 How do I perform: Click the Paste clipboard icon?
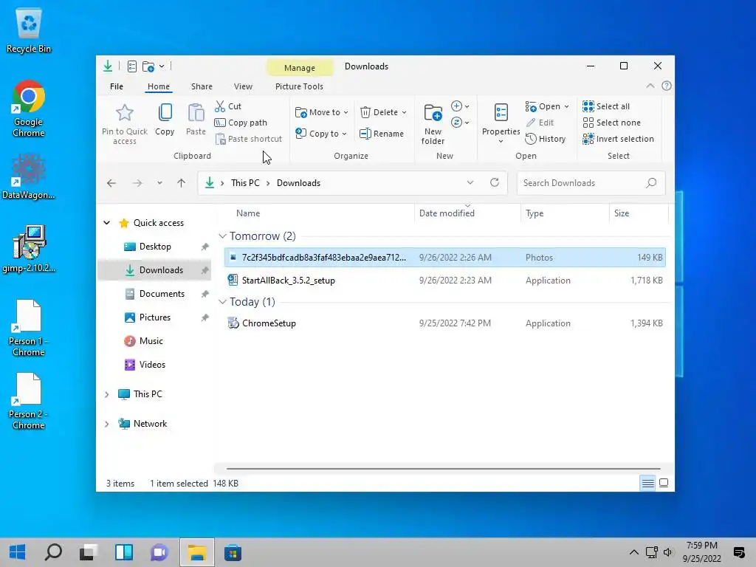pyautogui.click(x=196, y=113)
